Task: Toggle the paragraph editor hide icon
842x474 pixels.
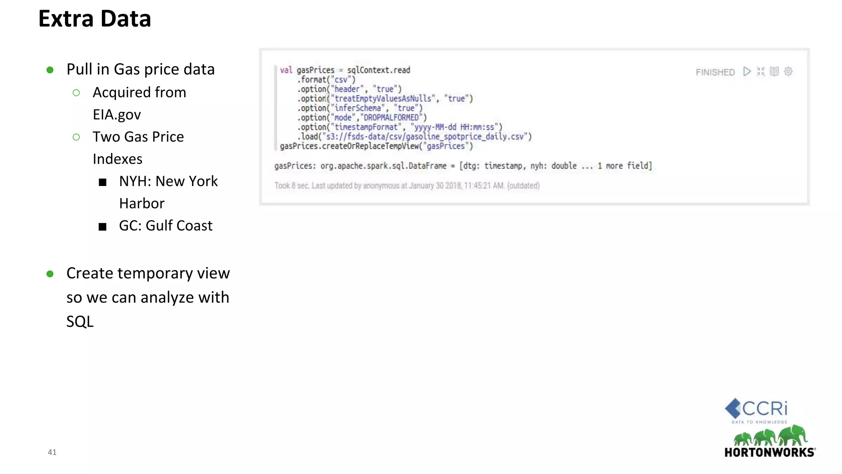Action: (x=761, y=72)
